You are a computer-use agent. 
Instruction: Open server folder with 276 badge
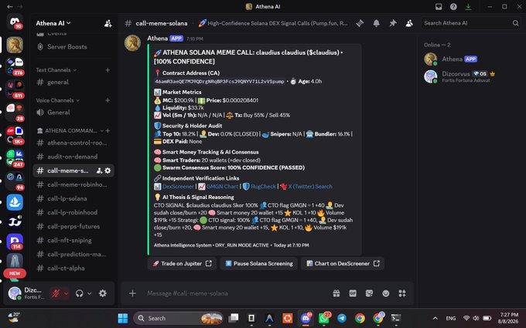click(15, 66)
